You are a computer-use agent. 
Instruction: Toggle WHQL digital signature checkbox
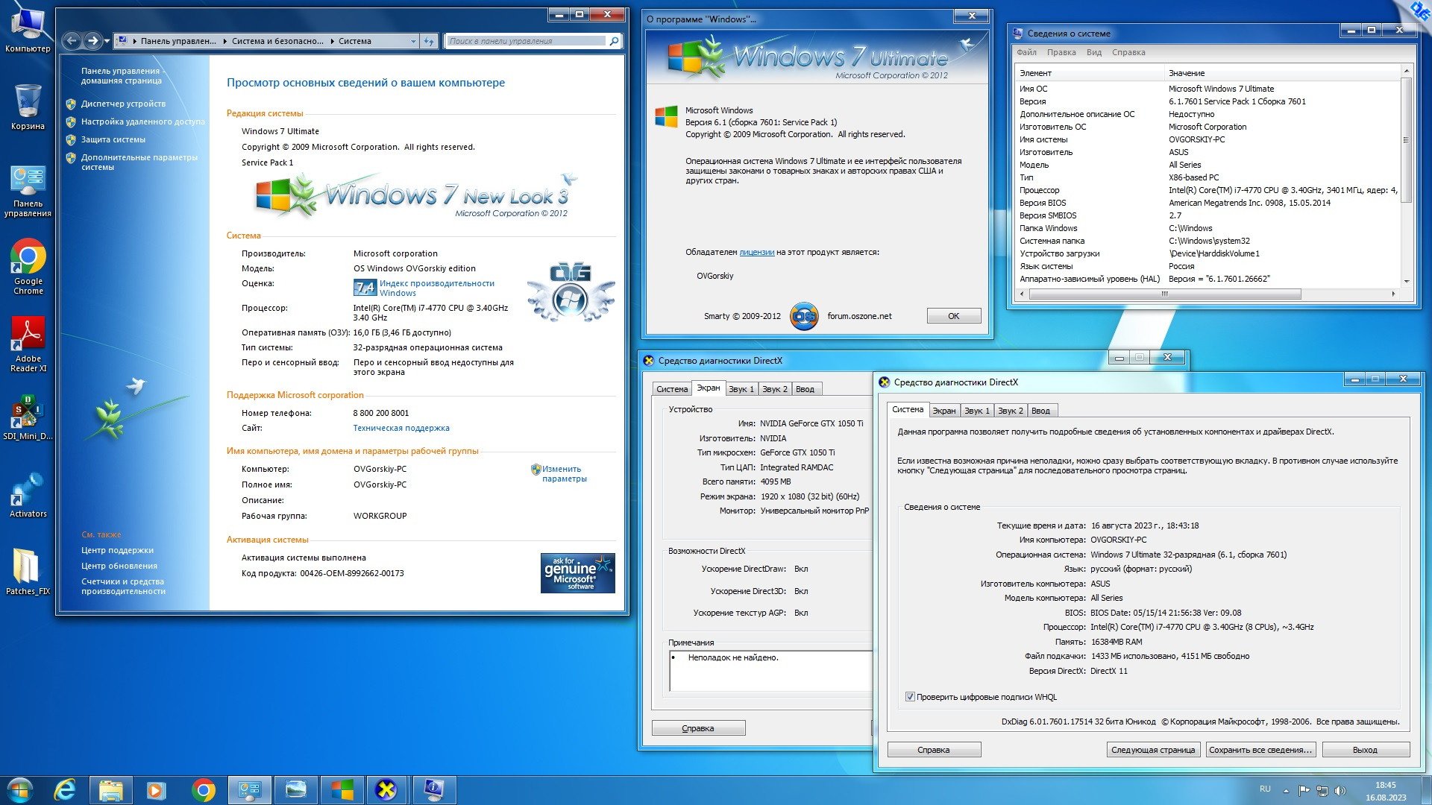tap(910, 697)
